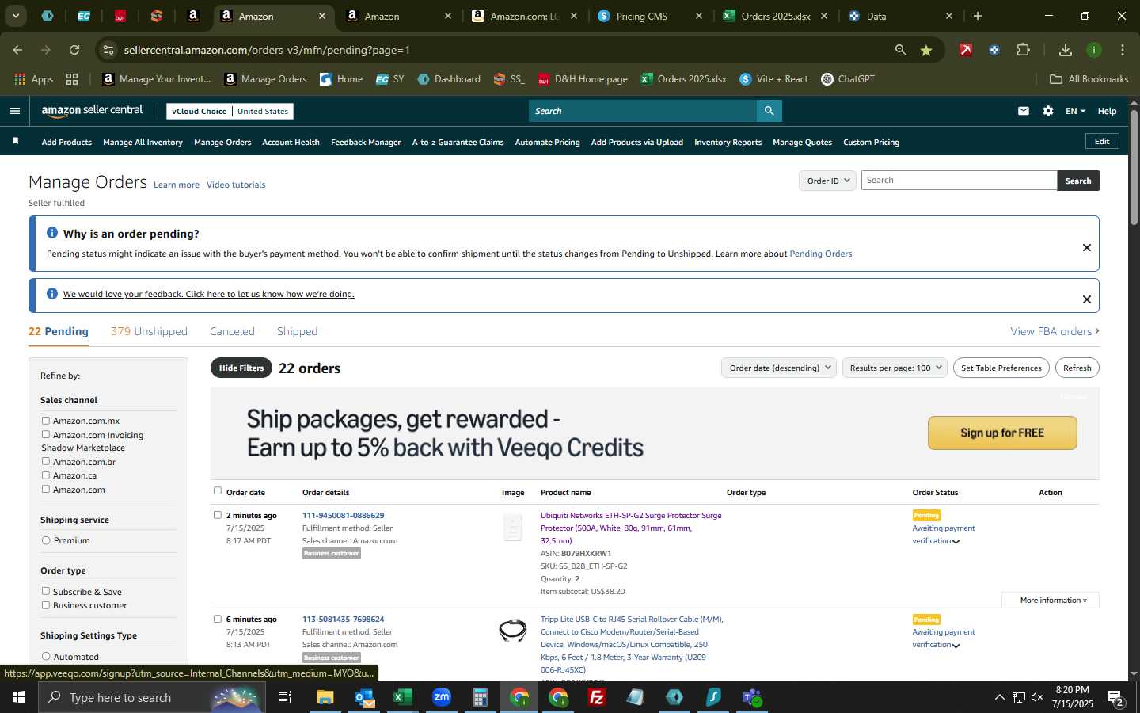Image resolution: width=1140 pixels, height=713 pixels.
Task: Go back with browser back arrow
Action: 17,50
